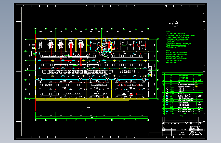Click axis bubble 1 below the floor plan
221x143 pixels.
coord(35,120)
